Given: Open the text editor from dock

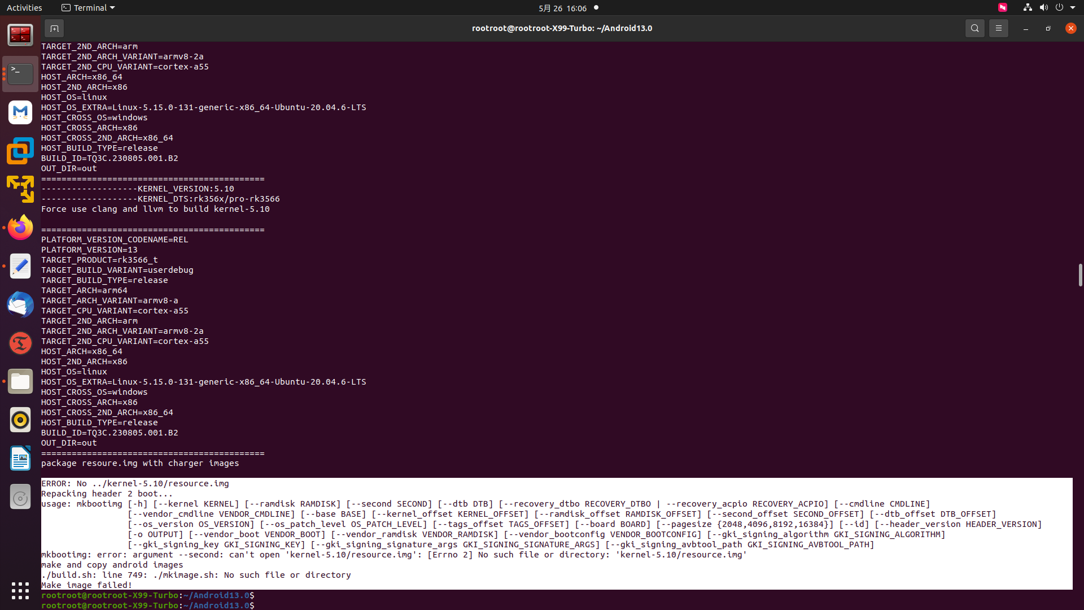Looking at the screenshot, I should click(20, 266).
